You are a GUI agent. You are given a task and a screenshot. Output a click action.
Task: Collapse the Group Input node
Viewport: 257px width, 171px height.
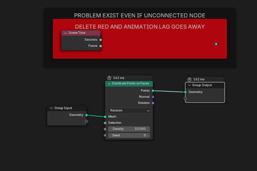(51, 108)
